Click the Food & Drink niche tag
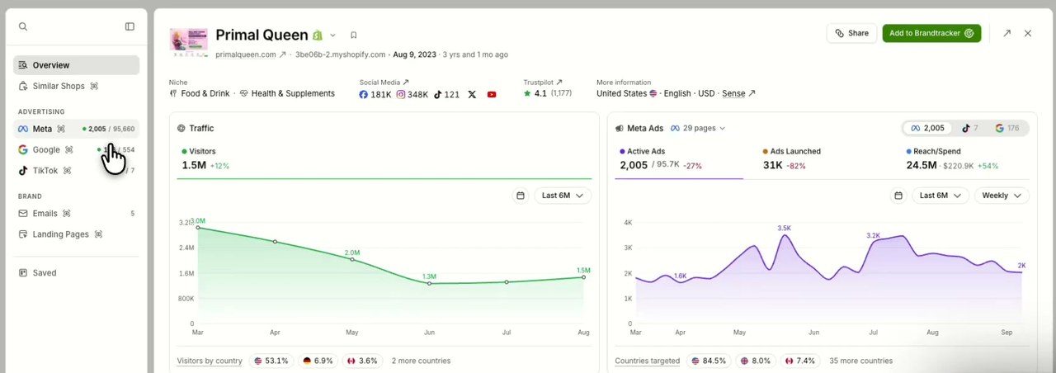 pos(200,94)
